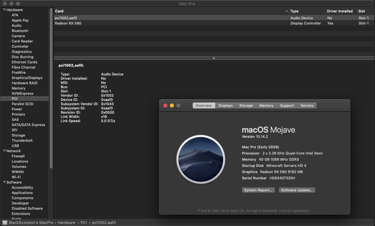Click the computer icon in the path bar

pyautogui.click(x=5, y=223)
